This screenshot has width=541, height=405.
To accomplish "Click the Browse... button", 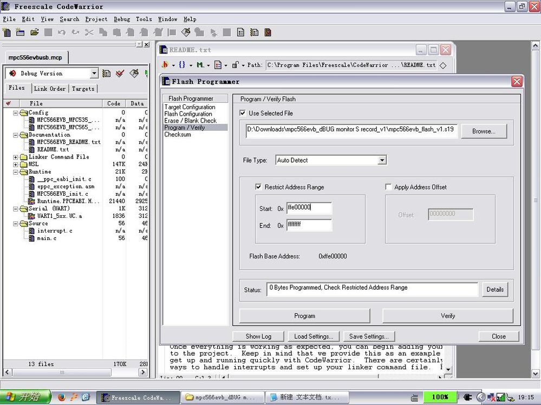I will pos(484,131).
